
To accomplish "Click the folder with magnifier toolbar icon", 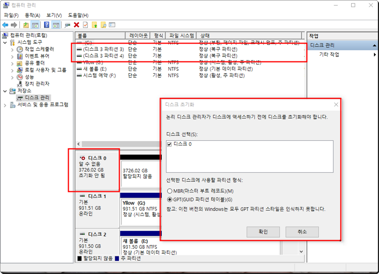I will click(103, 25).
